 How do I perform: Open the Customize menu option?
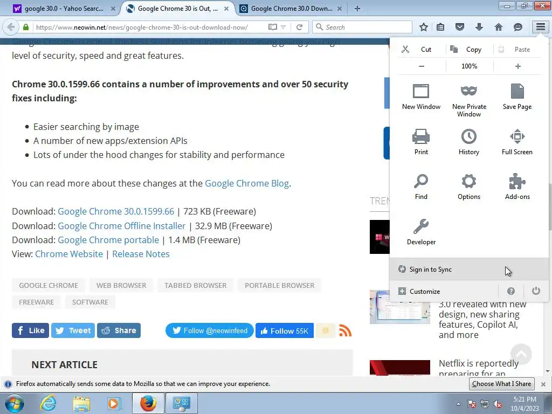pos(444,292)
